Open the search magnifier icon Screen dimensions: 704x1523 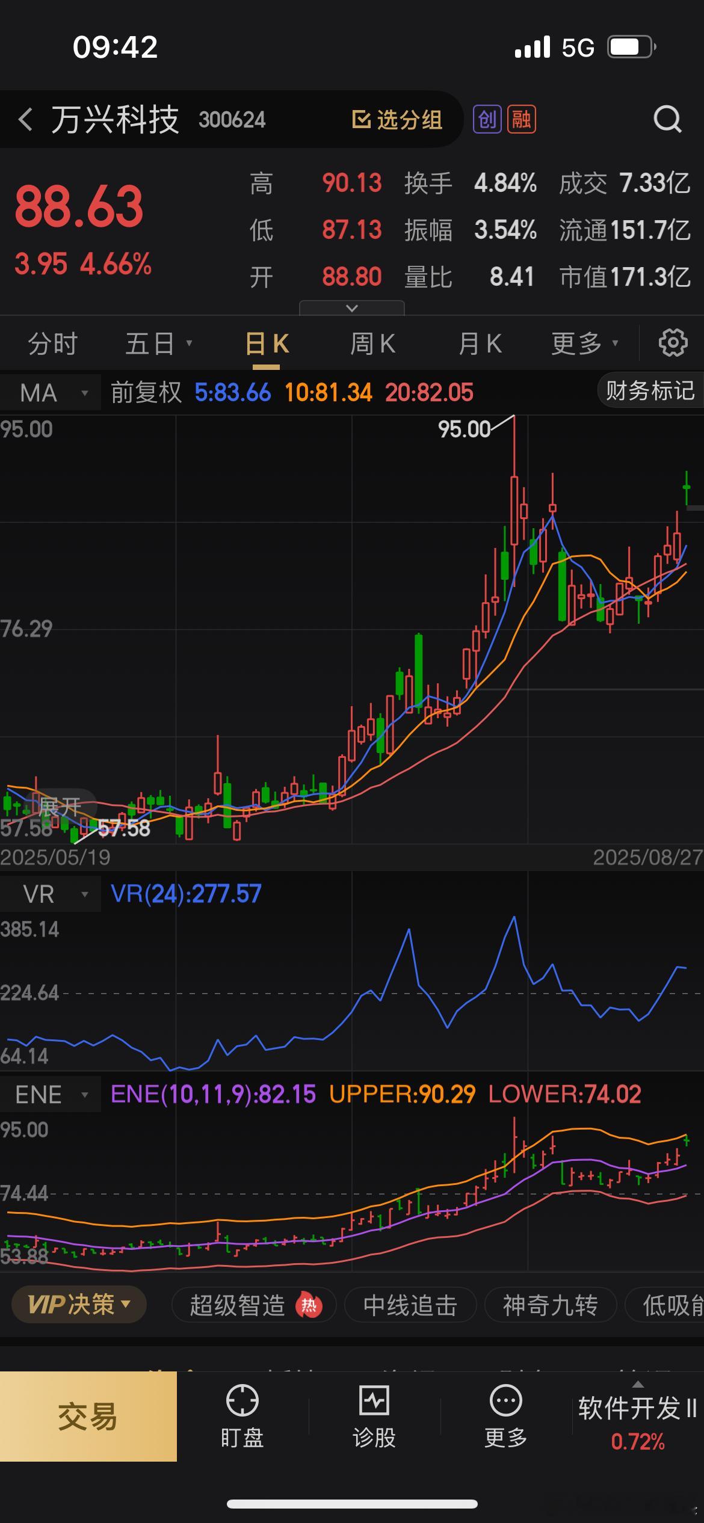pyautogui.click(x=667, y=119)
